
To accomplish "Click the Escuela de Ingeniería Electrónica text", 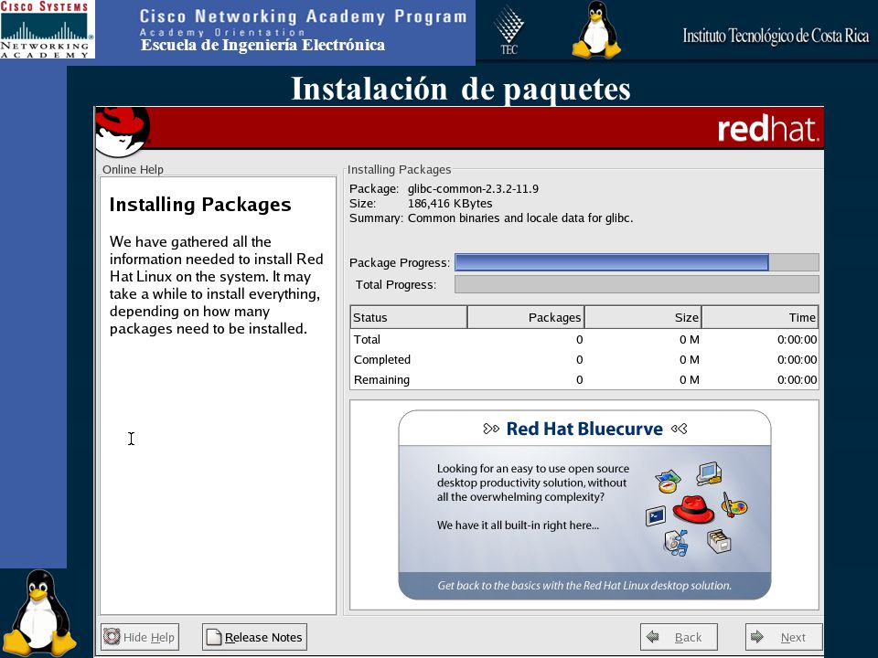I will [262, 46].
